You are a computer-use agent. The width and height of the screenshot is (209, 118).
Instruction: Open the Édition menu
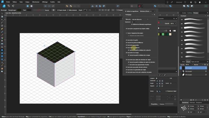tap(15, 2)
